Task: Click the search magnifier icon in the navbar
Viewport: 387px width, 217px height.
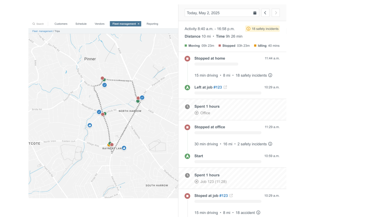Action: coord(33,23)
